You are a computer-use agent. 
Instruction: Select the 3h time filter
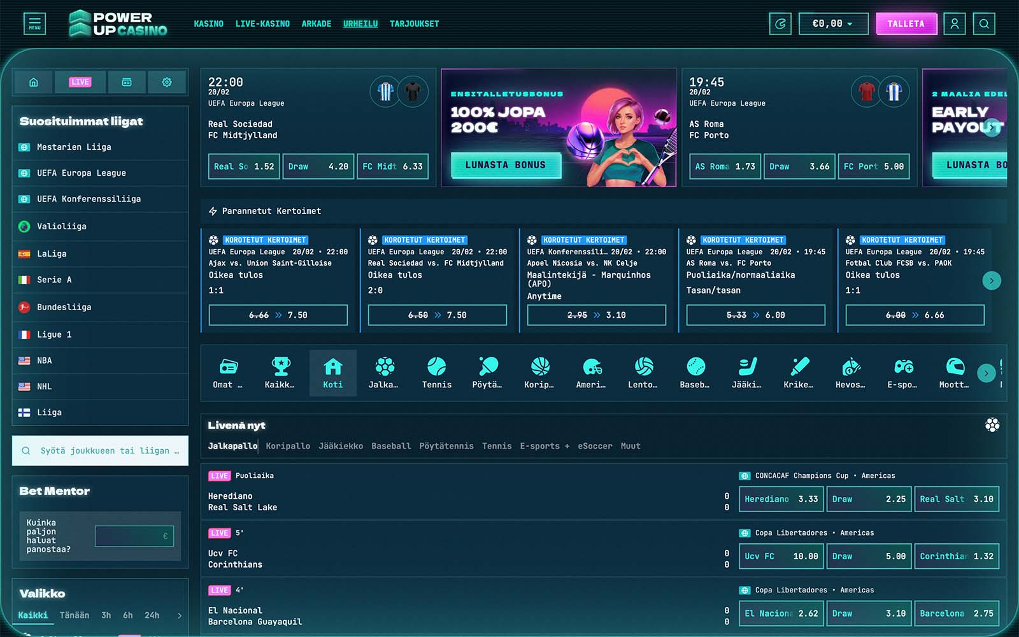coord(106,615)
